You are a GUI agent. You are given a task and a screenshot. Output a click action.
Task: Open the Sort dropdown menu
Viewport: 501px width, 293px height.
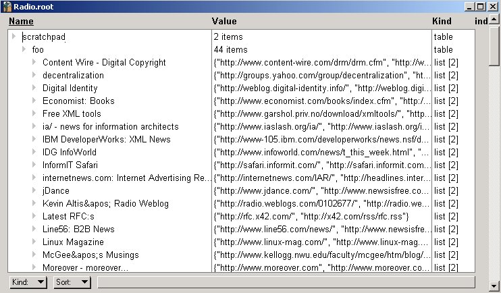pyautogui.click(x=72, y=282)
